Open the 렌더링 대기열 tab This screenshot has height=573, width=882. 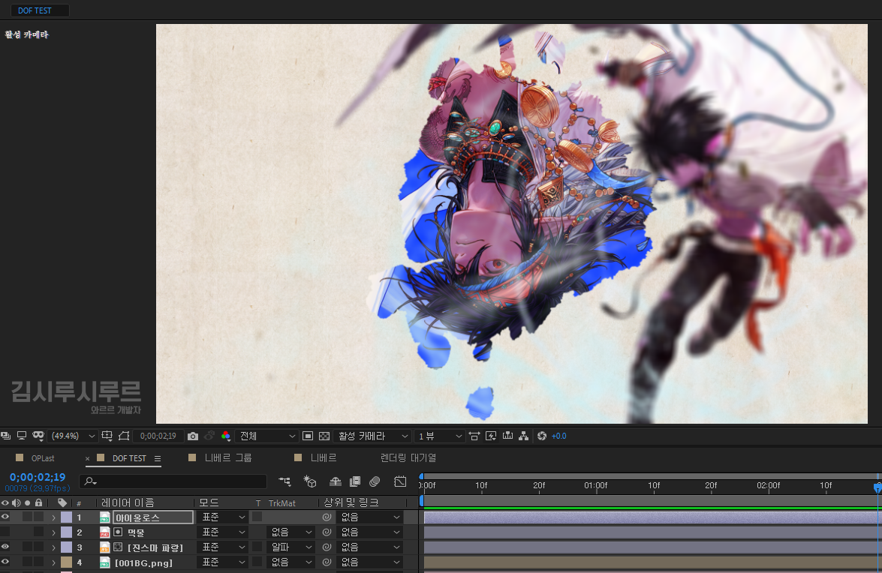[408, 457]
